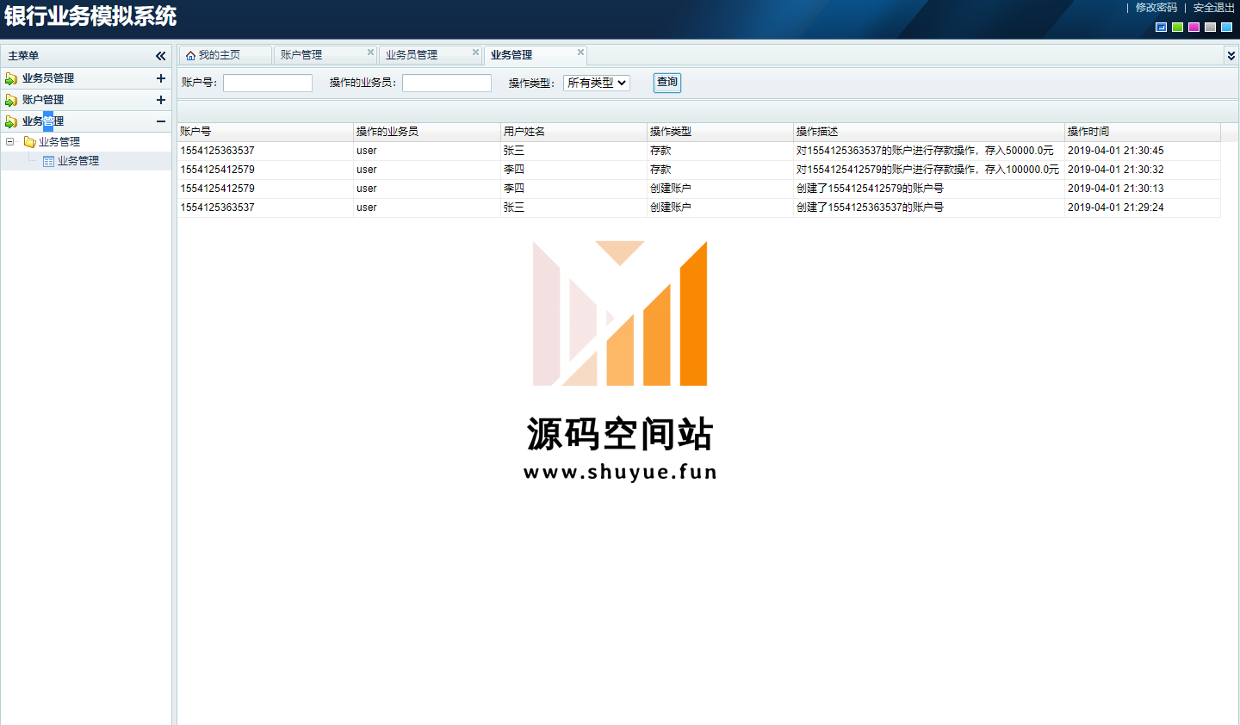This screenshot has width=1240, height=725.
Task: Focus the 账户号 input field
Action: pyautogui.click(x=268, y=83)
